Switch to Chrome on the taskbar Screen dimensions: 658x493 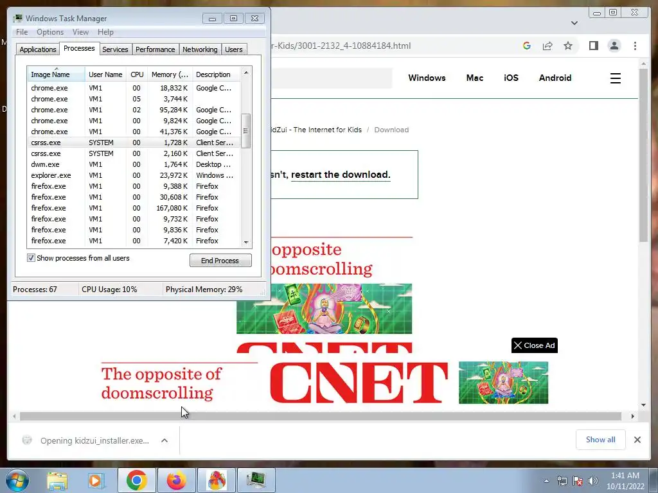[x=136, y=480]
